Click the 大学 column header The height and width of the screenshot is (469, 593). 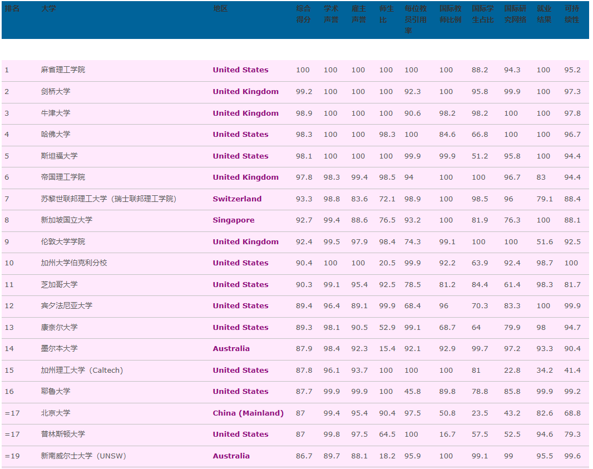point(48,9)
